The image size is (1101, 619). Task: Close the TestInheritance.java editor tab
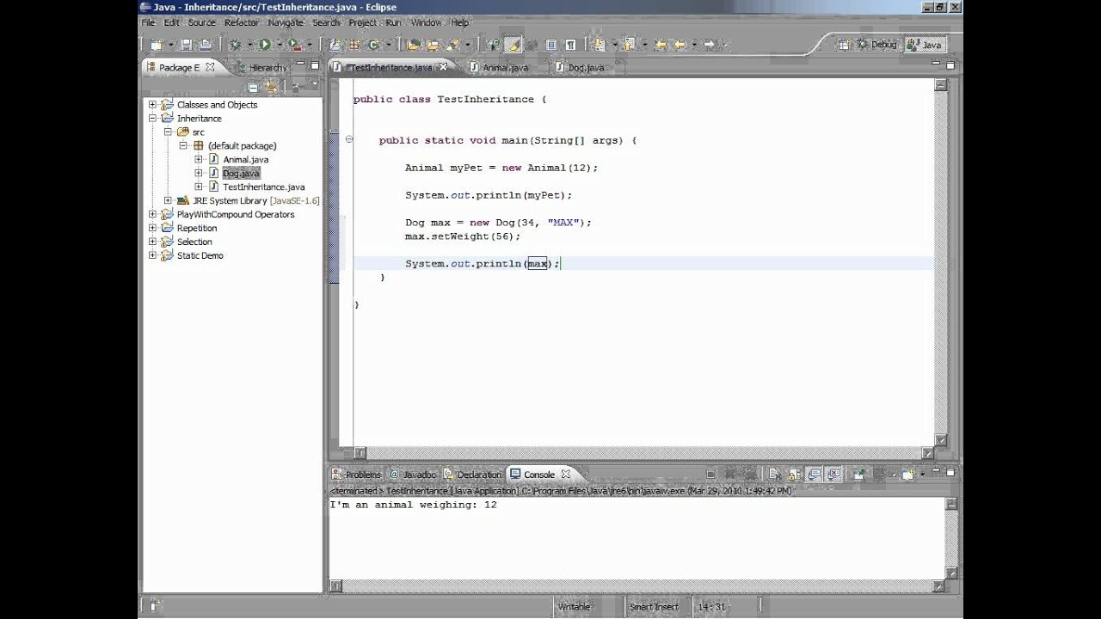(x=444, y=67)
